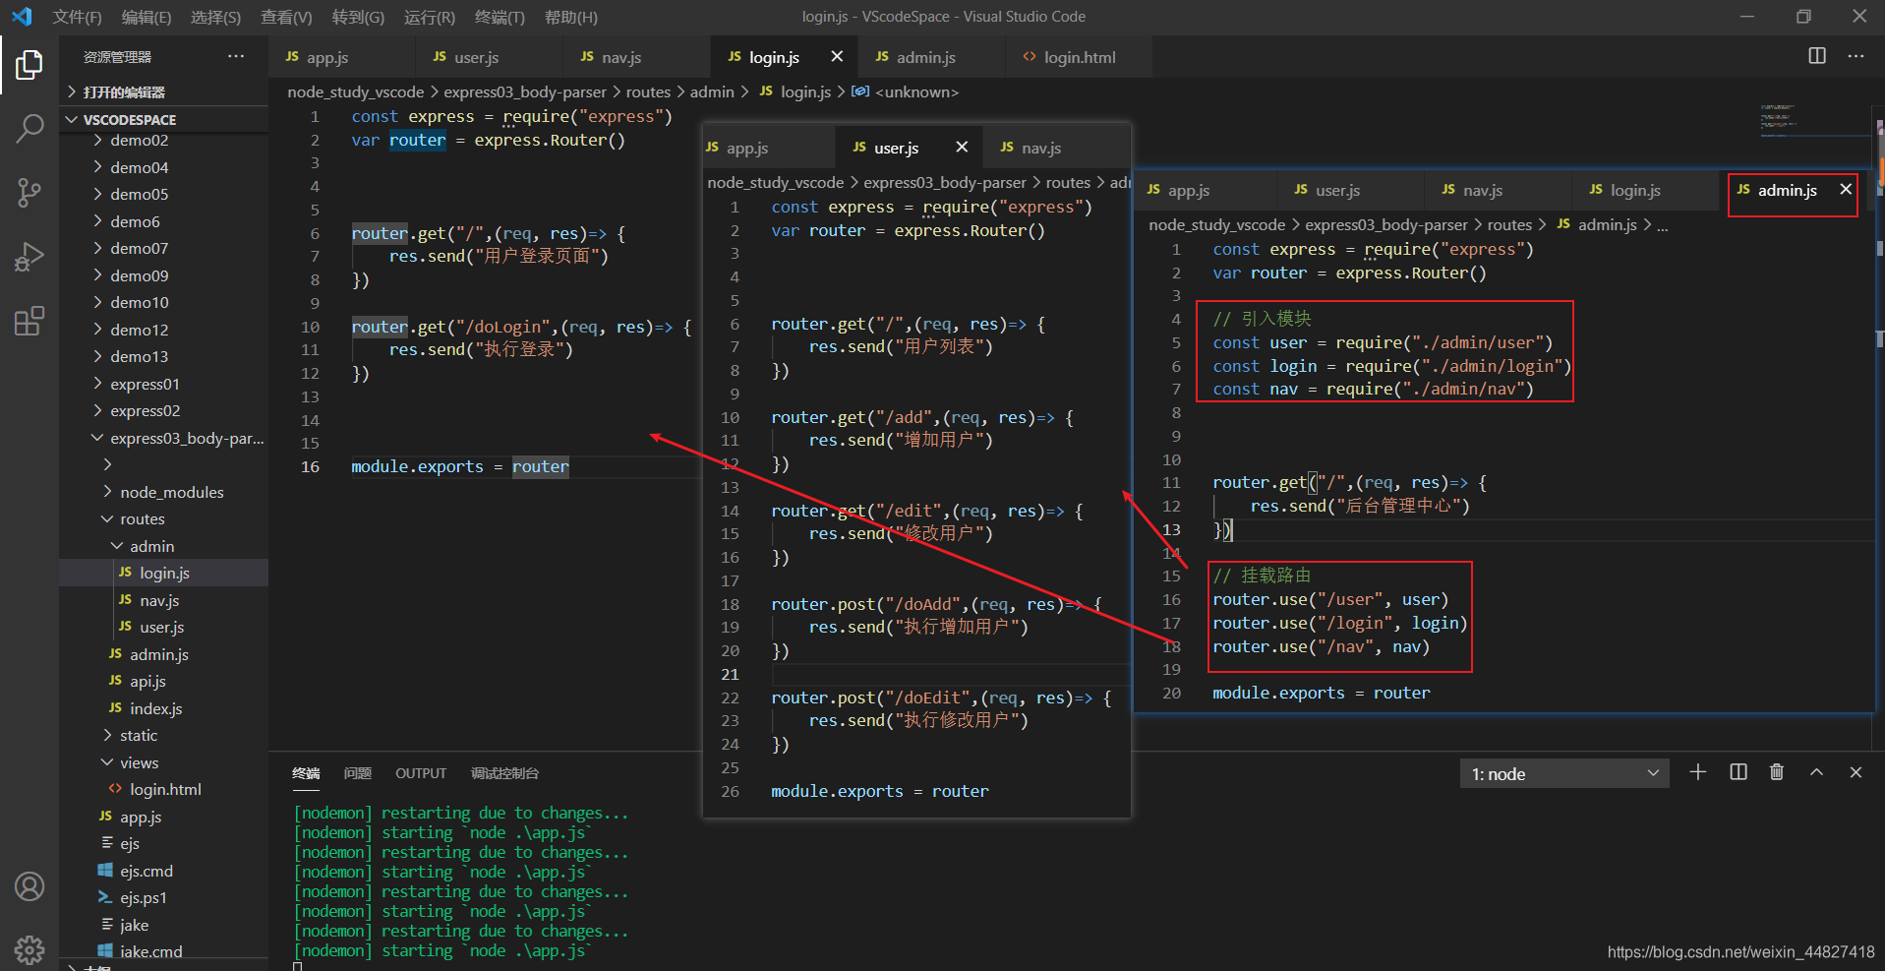1885x971 pixels.
Task: Select the 调试控制台 panel tab
Action: tap(504, 773)
